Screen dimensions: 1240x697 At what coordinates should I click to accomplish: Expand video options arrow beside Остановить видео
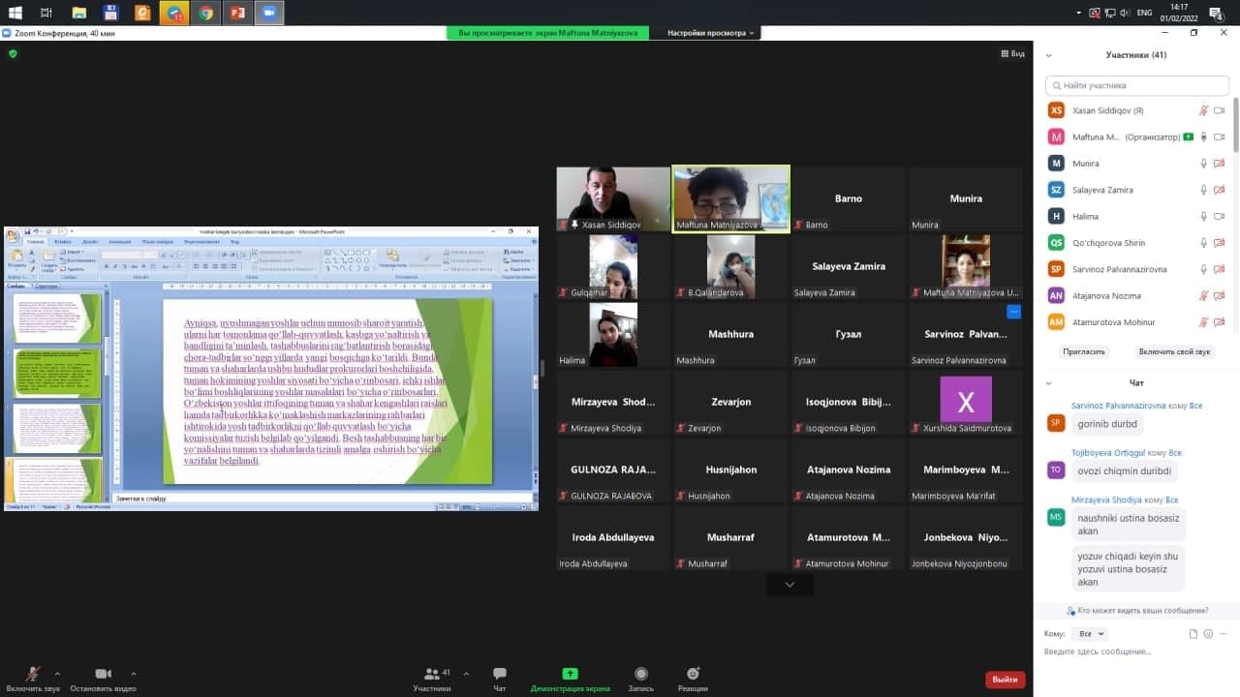point(133,673)
